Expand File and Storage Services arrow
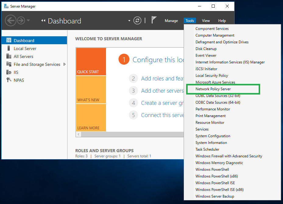283x204 pixels. [x=64, y=64]
